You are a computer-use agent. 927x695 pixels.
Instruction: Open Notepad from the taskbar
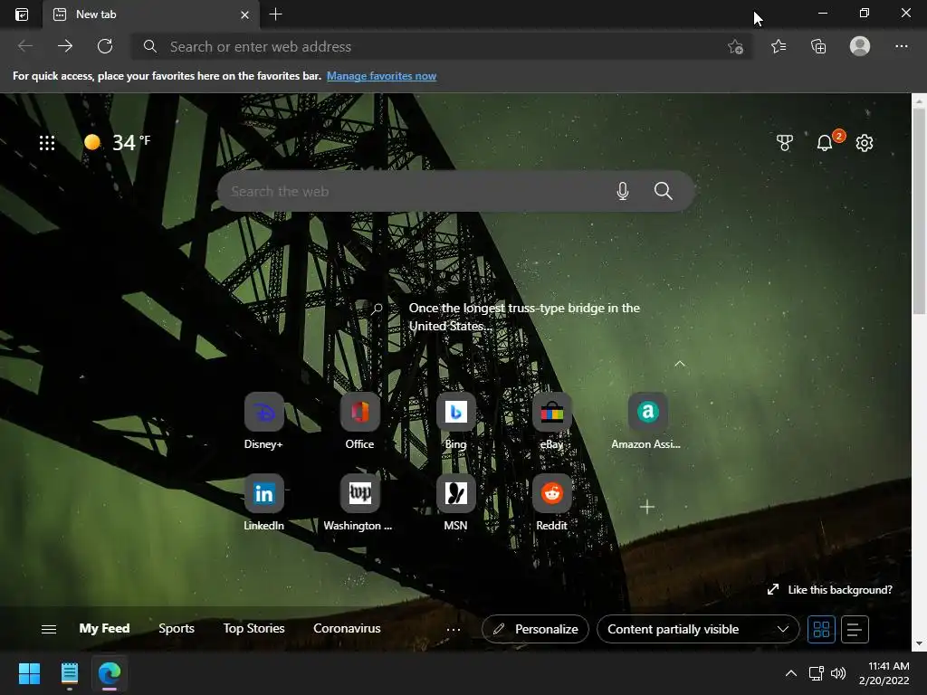(69, 673)
